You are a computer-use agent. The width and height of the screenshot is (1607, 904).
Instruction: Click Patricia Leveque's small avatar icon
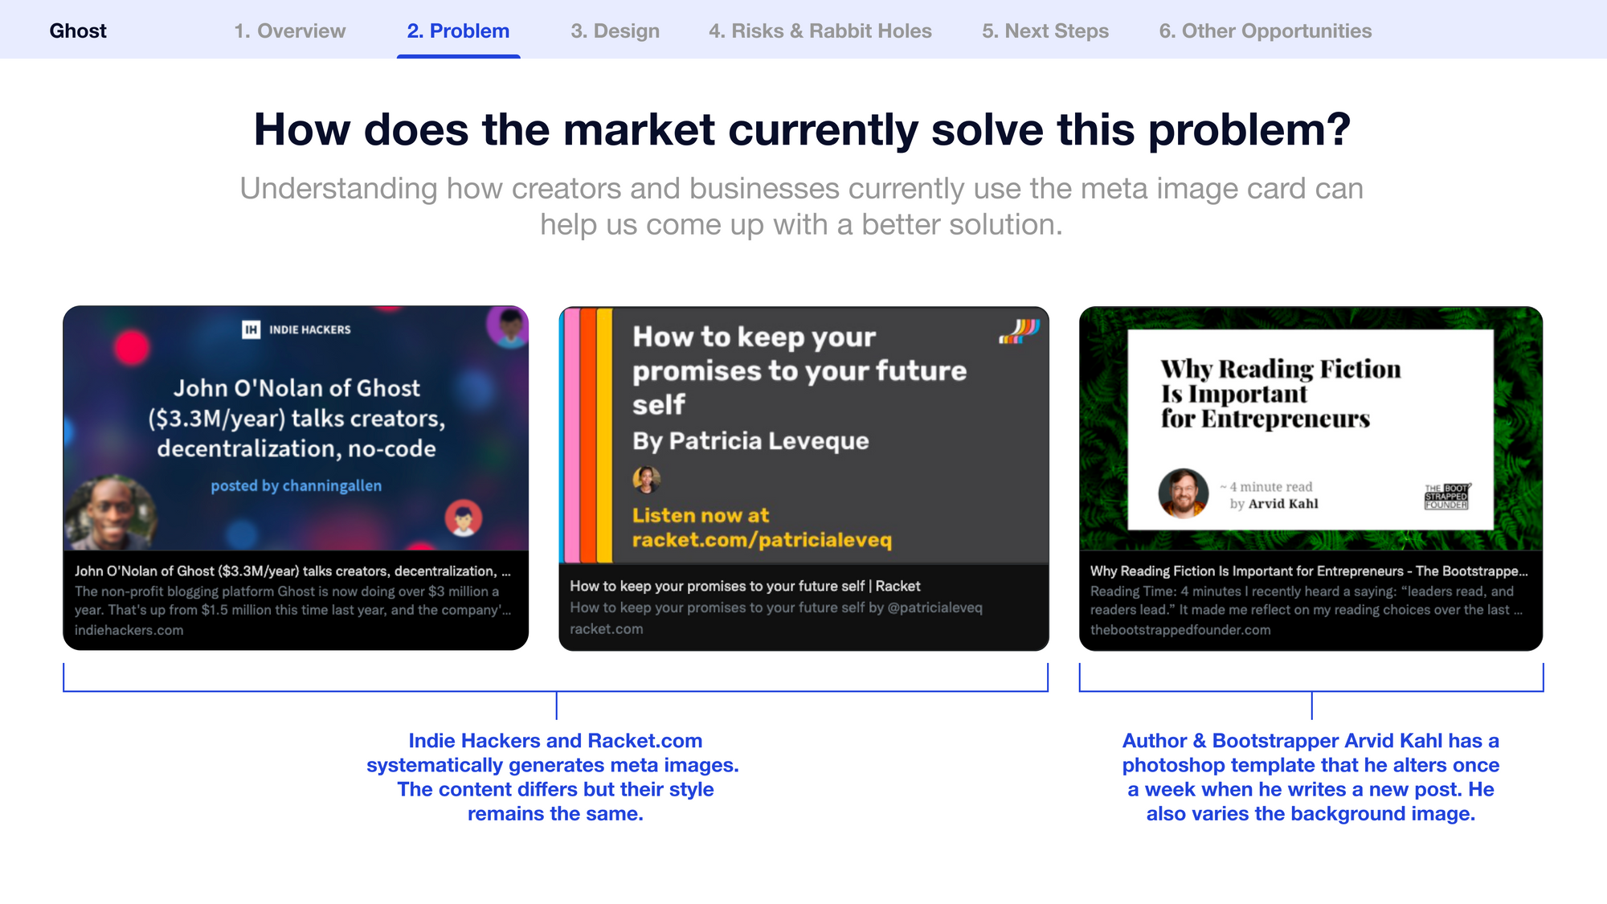(647, 480)
